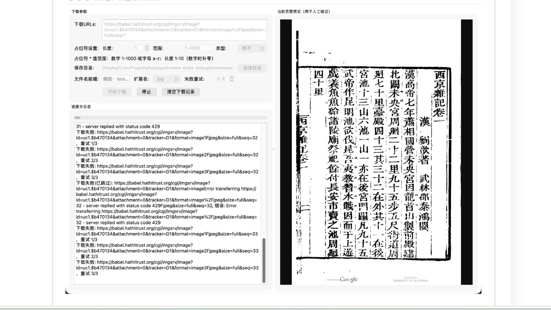Click the 下载参数 section title
Image resolution: width=551 pixels, height=310 pixels.
tap(79, 12)
